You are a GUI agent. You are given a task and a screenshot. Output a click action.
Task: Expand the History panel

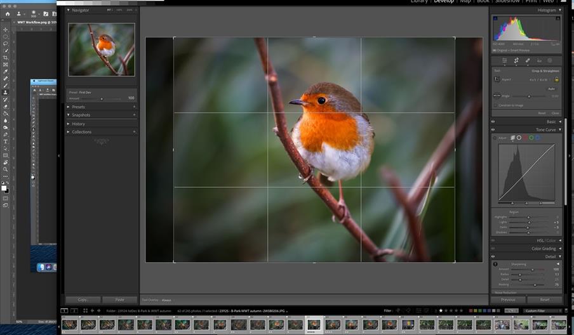click(69, 124)
